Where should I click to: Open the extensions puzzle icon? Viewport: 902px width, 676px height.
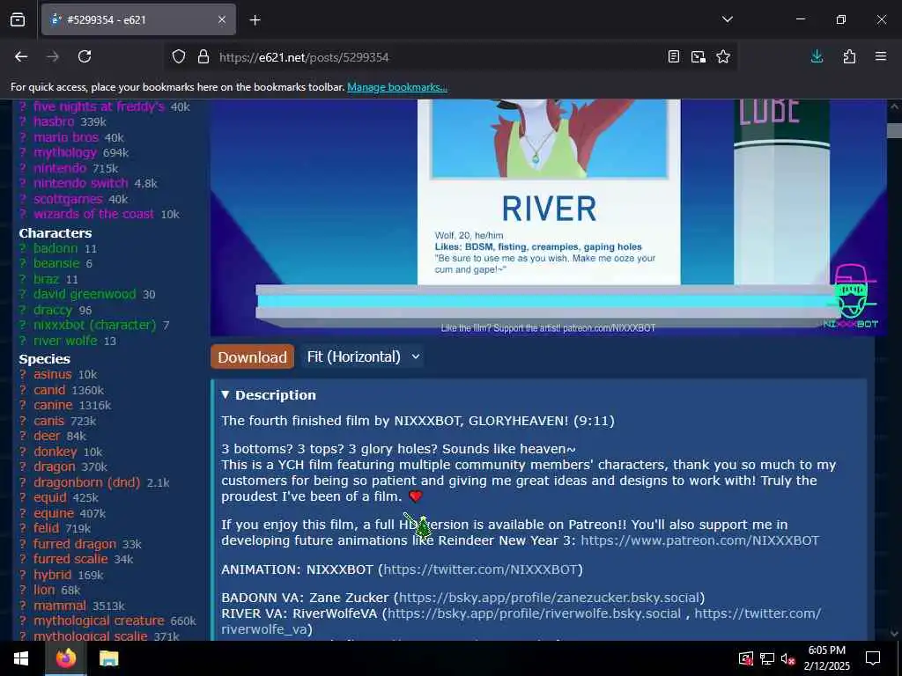[x=849, y=56]
